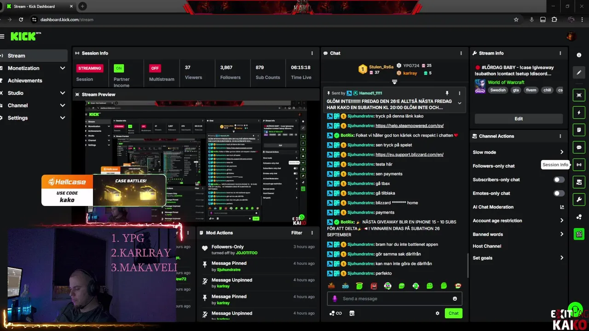Click the info icon in right sidebar
Viewport: 589px width, 331px height.
point(579,55)
